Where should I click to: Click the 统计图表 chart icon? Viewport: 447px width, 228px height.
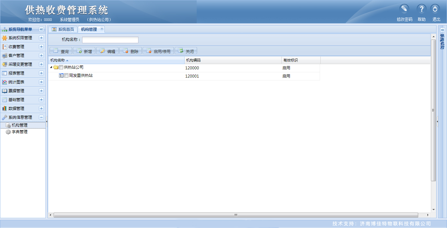[x=5, y=82]
